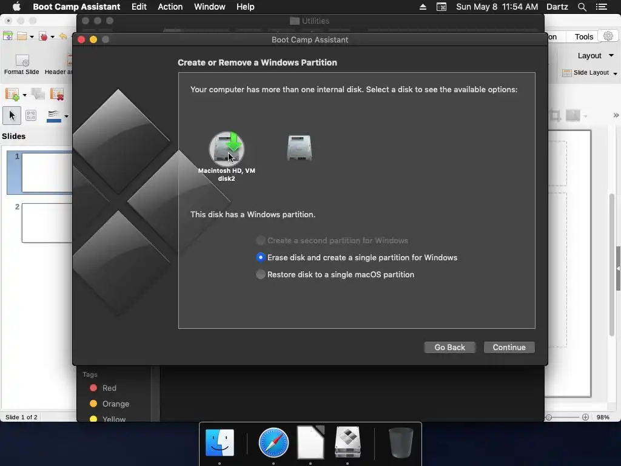621x466 pixels.
Task: Open the New Slide dropdown arrow
Action: coord(24,95)
